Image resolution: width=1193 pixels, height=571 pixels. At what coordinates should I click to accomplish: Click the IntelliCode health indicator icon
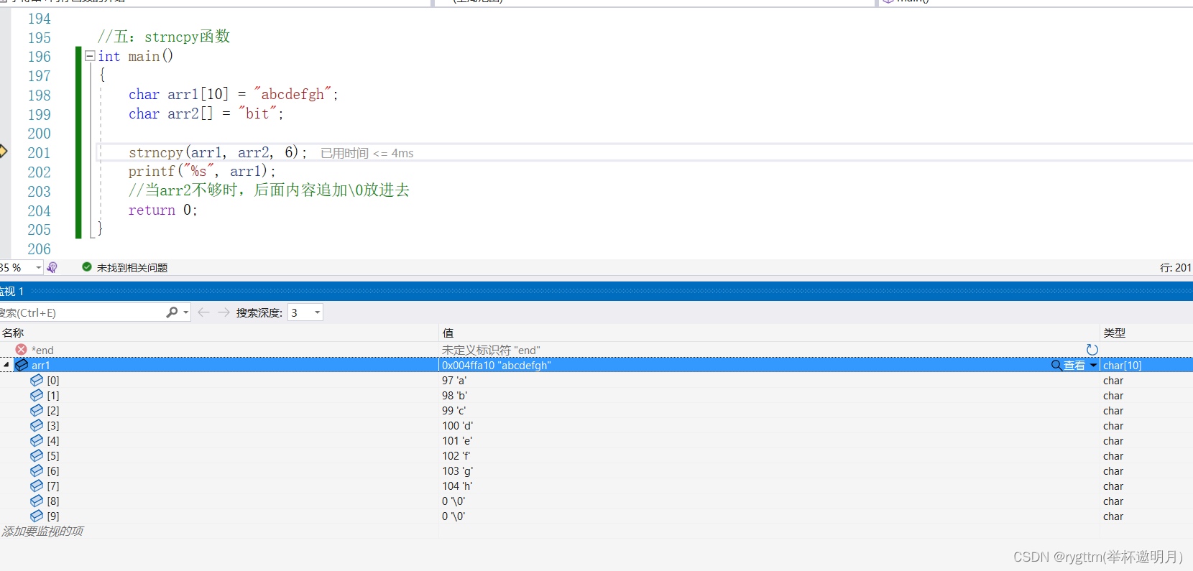point(52,268)
